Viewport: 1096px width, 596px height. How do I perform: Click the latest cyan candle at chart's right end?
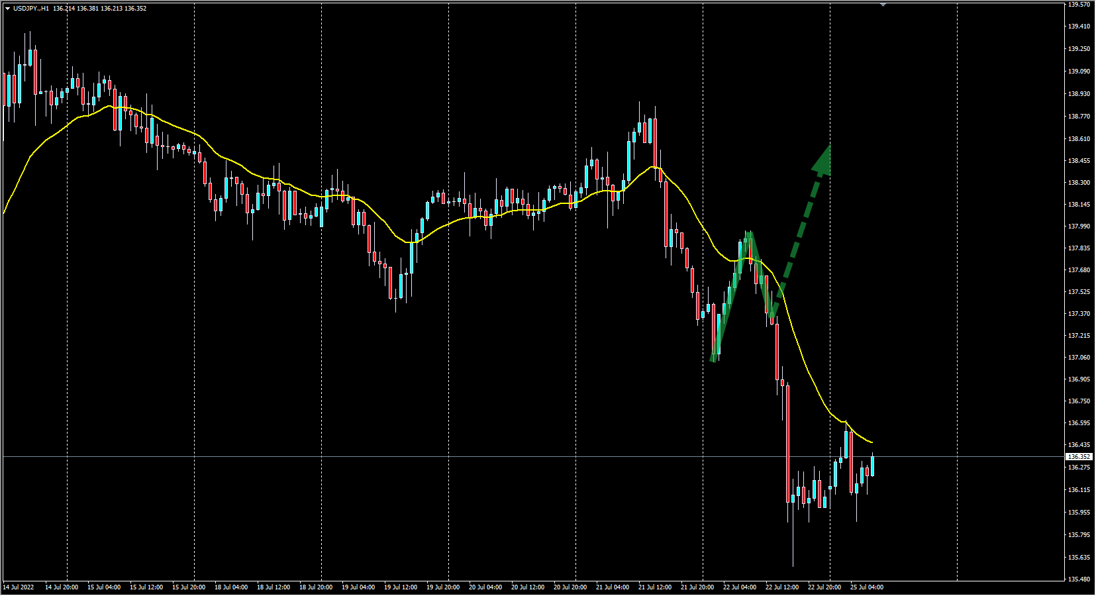point(872,466)
